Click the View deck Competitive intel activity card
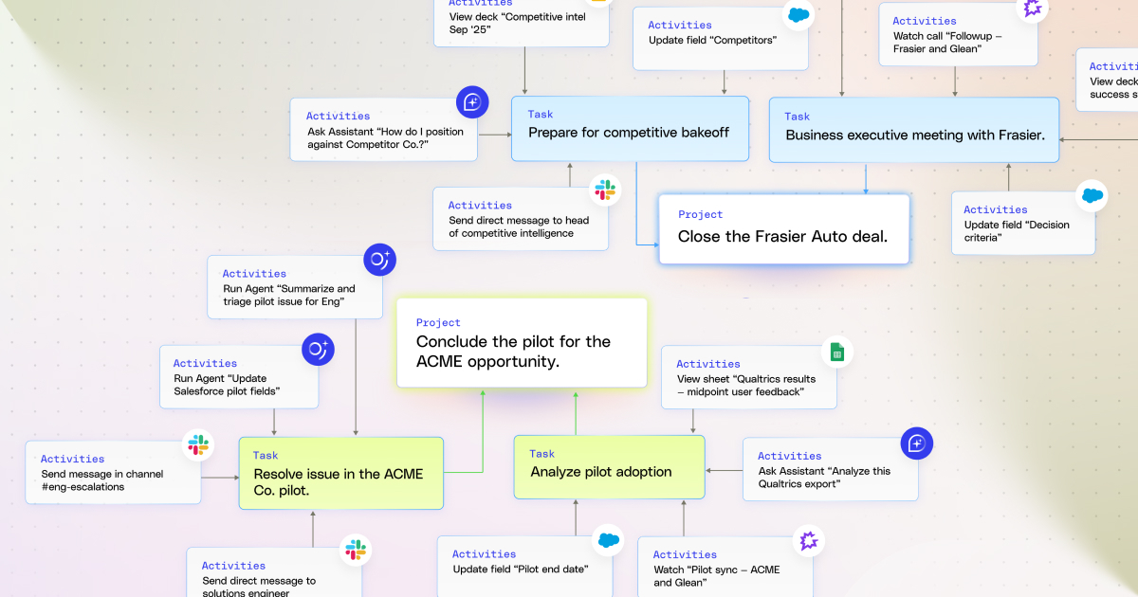1138x597 pixels. [x=522, y=21]
